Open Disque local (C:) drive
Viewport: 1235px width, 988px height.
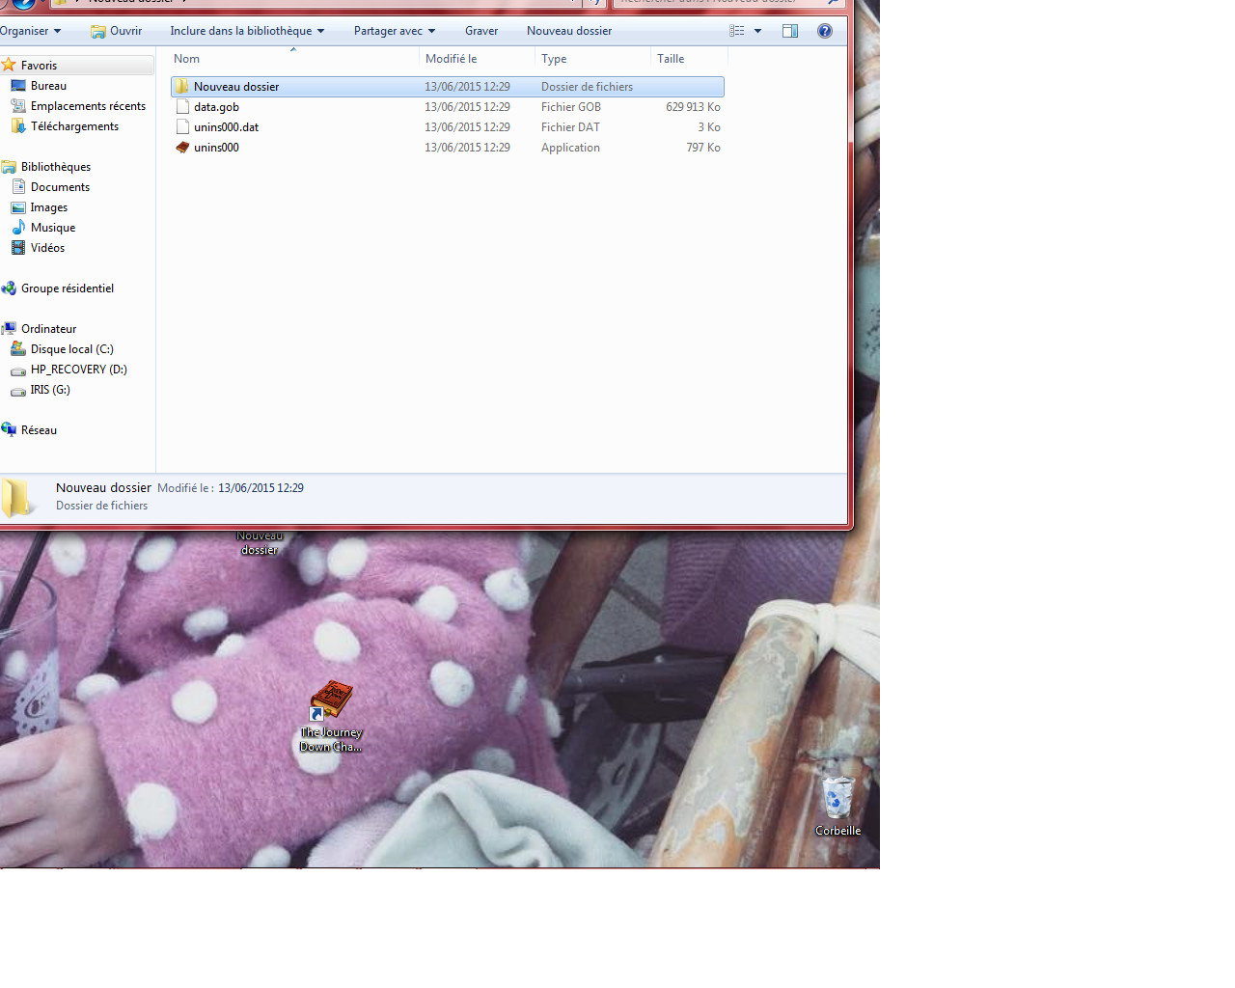tap(71, 349)
